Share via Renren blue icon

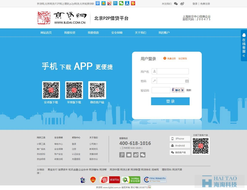[127, 3]
